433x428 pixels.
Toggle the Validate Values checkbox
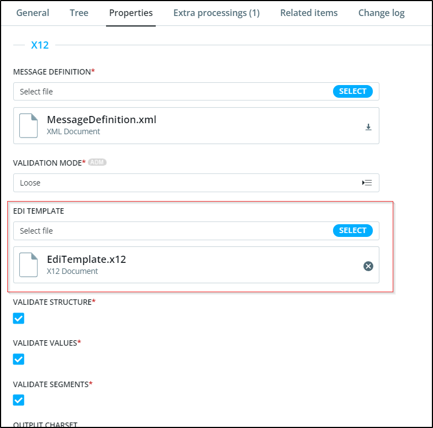(x=19, y=359)
